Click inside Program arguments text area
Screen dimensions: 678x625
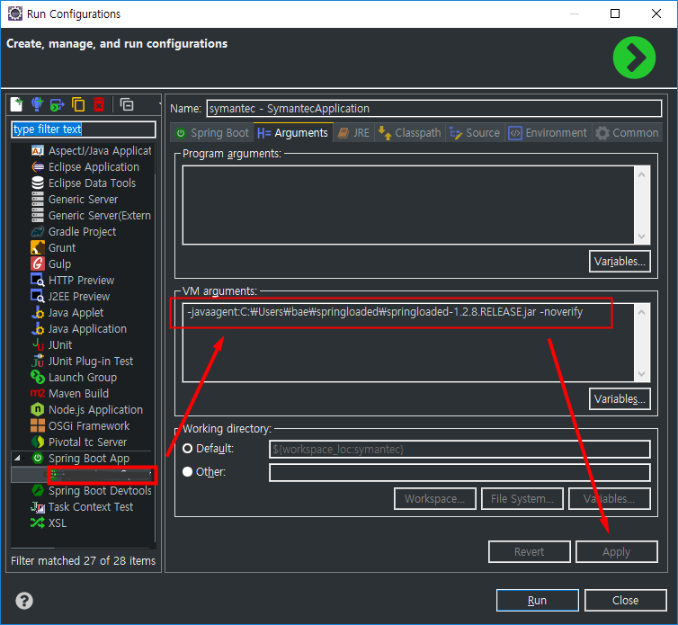coord(408,205)
